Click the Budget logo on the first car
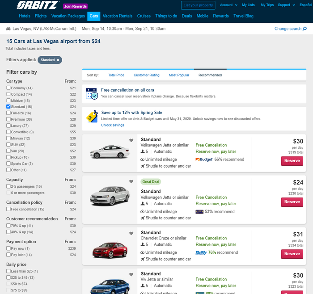 204,160
